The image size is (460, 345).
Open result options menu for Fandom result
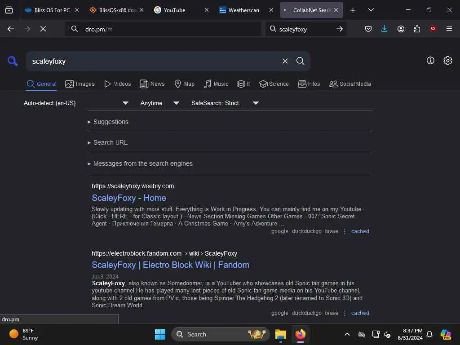point(345,313)
